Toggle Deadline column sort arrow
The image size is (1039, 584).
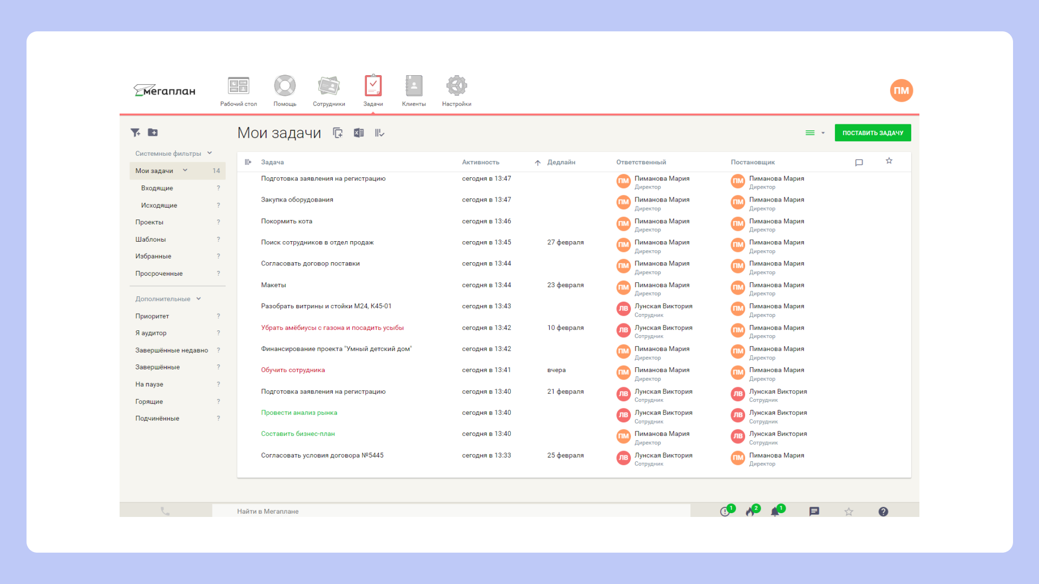pyautogui.click(x=537, y=163)
